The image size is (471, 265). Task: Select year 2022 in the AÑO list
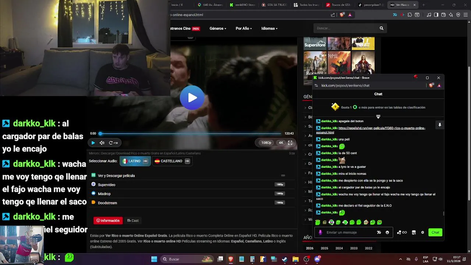click(368, 248)
